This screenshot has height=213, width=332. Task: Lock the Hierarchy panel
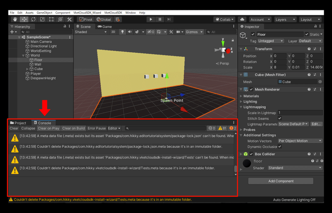pyautogui.click(x=65, y=26)
